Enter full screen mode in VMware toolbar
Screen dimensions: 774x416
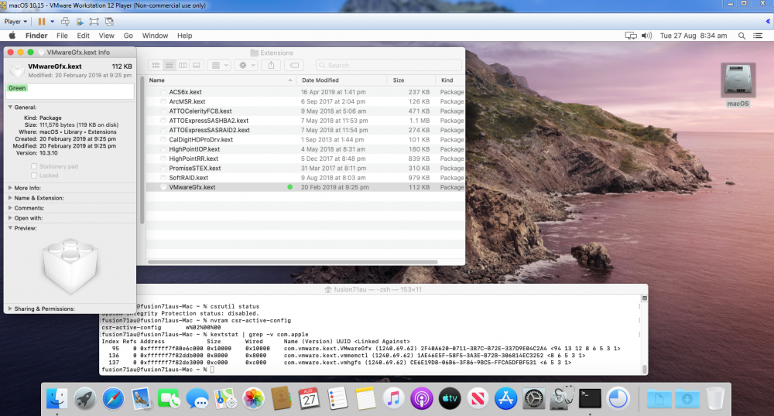(x=94, y=21)
